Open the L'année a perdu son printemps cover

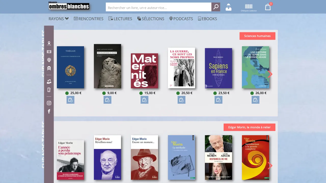tap(70, 160)
